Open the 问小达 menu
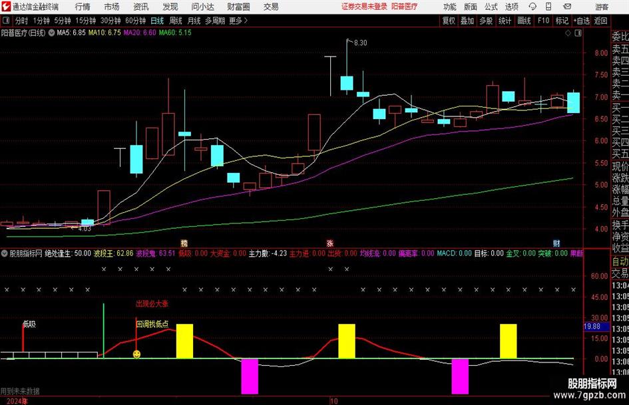The height and width of the screenshot is (405, 629). click(202, 7)
